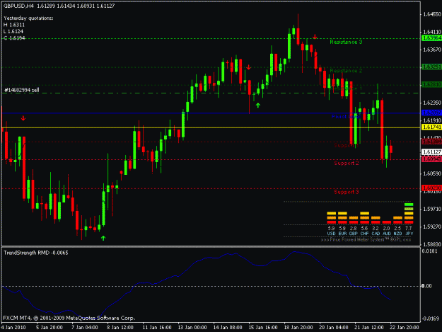
Task: Click the yellow 1.61741 price tag
Action: (431, 127)
